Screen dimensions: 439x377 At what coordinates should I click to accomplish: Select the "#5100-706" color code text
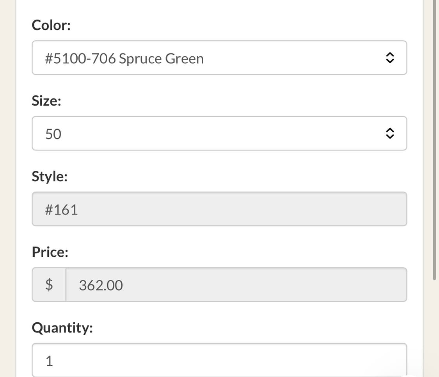pyautogui.click(x=80, y=59)
